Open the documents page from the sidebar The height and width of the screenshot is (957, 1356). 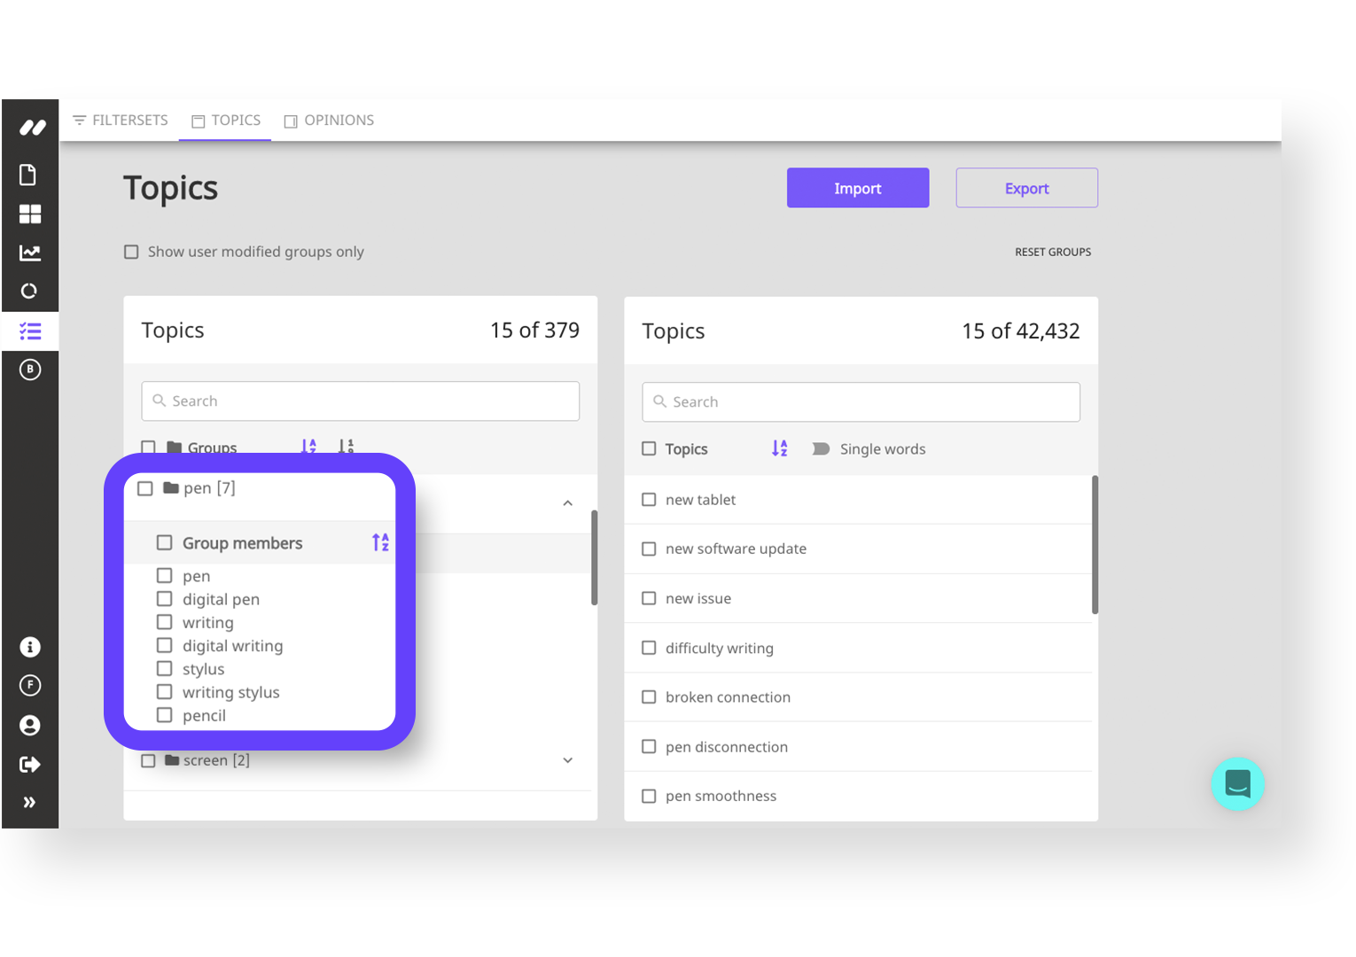29,175
